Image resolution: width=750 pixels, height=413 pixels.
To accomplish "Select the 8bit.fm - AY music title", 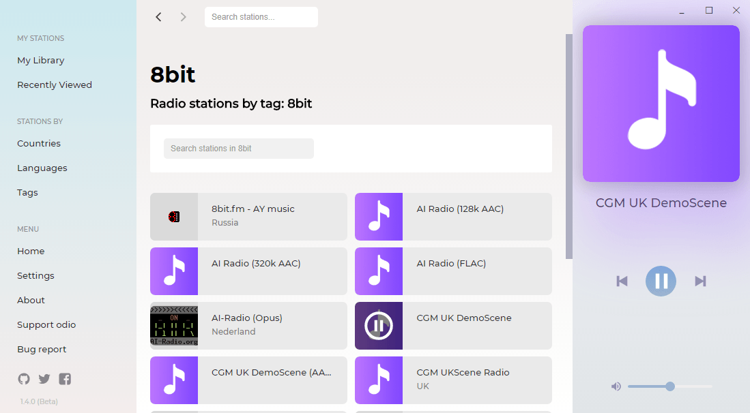I will [253, 209].
